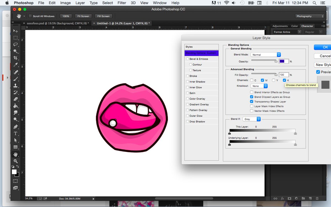Enable the Drop Shadow checkbox
Screen dimensions: 331x207
(x=188, y=121)
